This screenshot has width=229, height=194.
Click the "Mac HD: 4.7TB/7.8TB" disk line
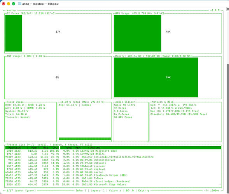click(x=175, y=111)
